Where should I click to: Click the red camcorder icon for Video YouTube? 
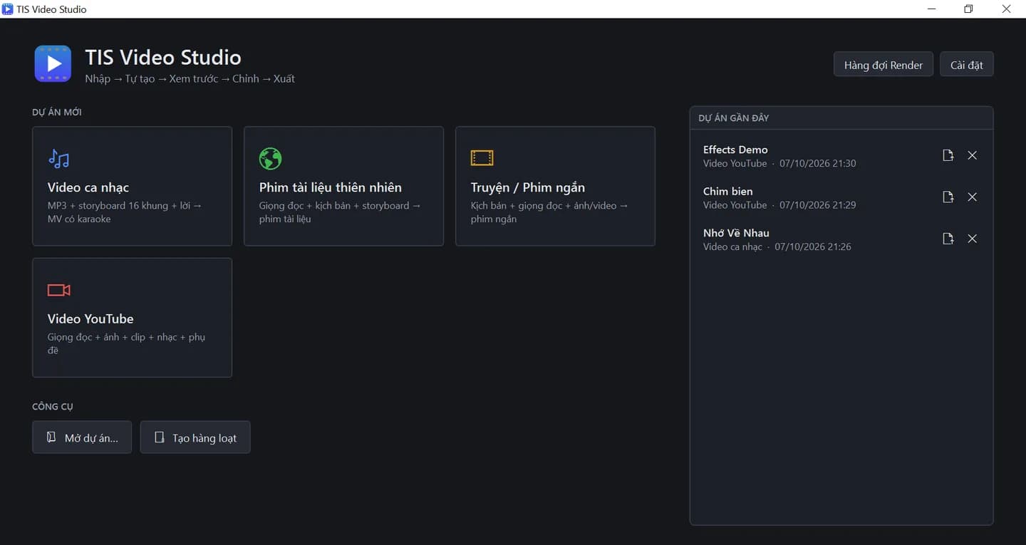point(58,290)
